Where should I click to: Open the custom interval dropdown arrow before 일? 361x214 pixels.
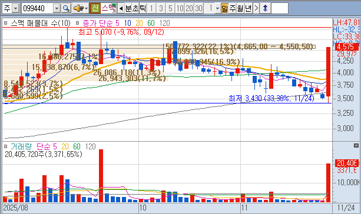[x=217, y=8]
